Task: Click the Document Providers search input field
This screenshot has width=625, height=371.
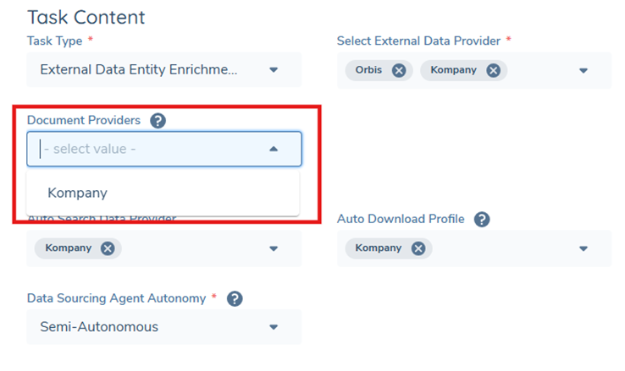Action: point(144,149)
